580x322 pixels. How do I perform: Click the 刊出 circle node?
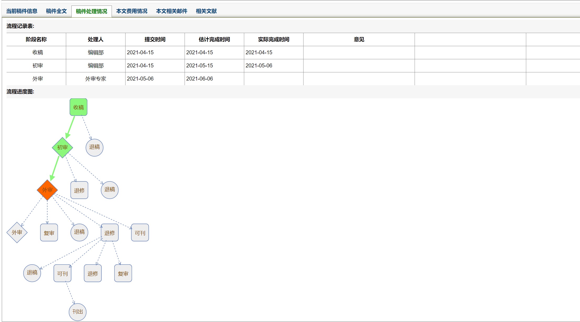[x=78, y=312]
